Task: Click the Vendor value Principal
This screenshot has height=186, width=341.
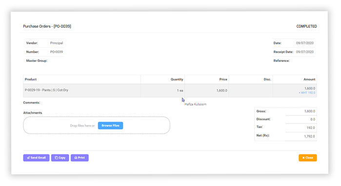Action: pyautogui.click(x=57, y=43)
